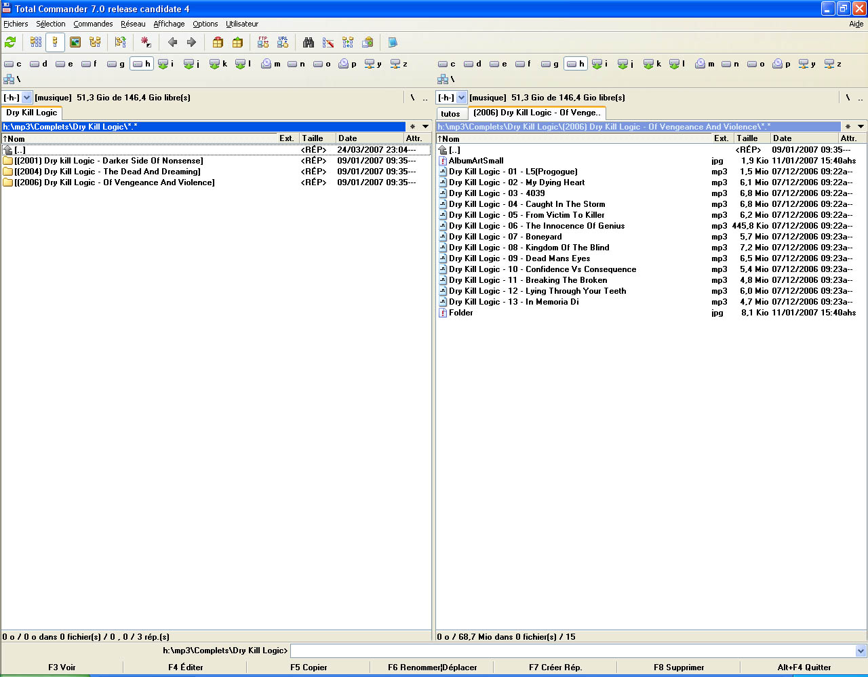Go back using the left arrow icon
This screenshot has height=677, width=868.
pyautogui.click(x=172, y=42)
